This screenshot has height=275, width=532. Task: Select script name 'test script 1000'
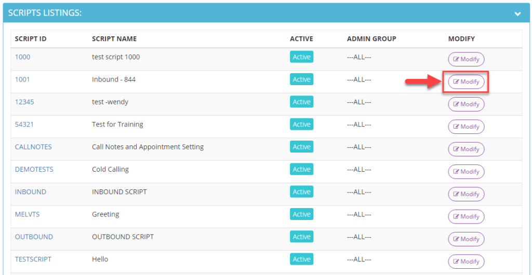(116, 57)
